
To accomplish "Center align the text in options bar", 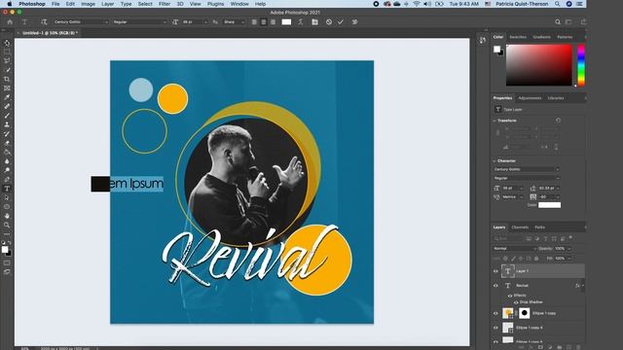I will click(x=264, y=21).
